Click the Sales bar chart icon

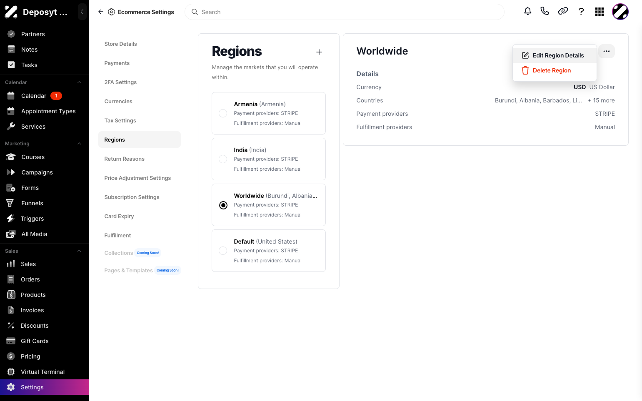click(11, 264)
